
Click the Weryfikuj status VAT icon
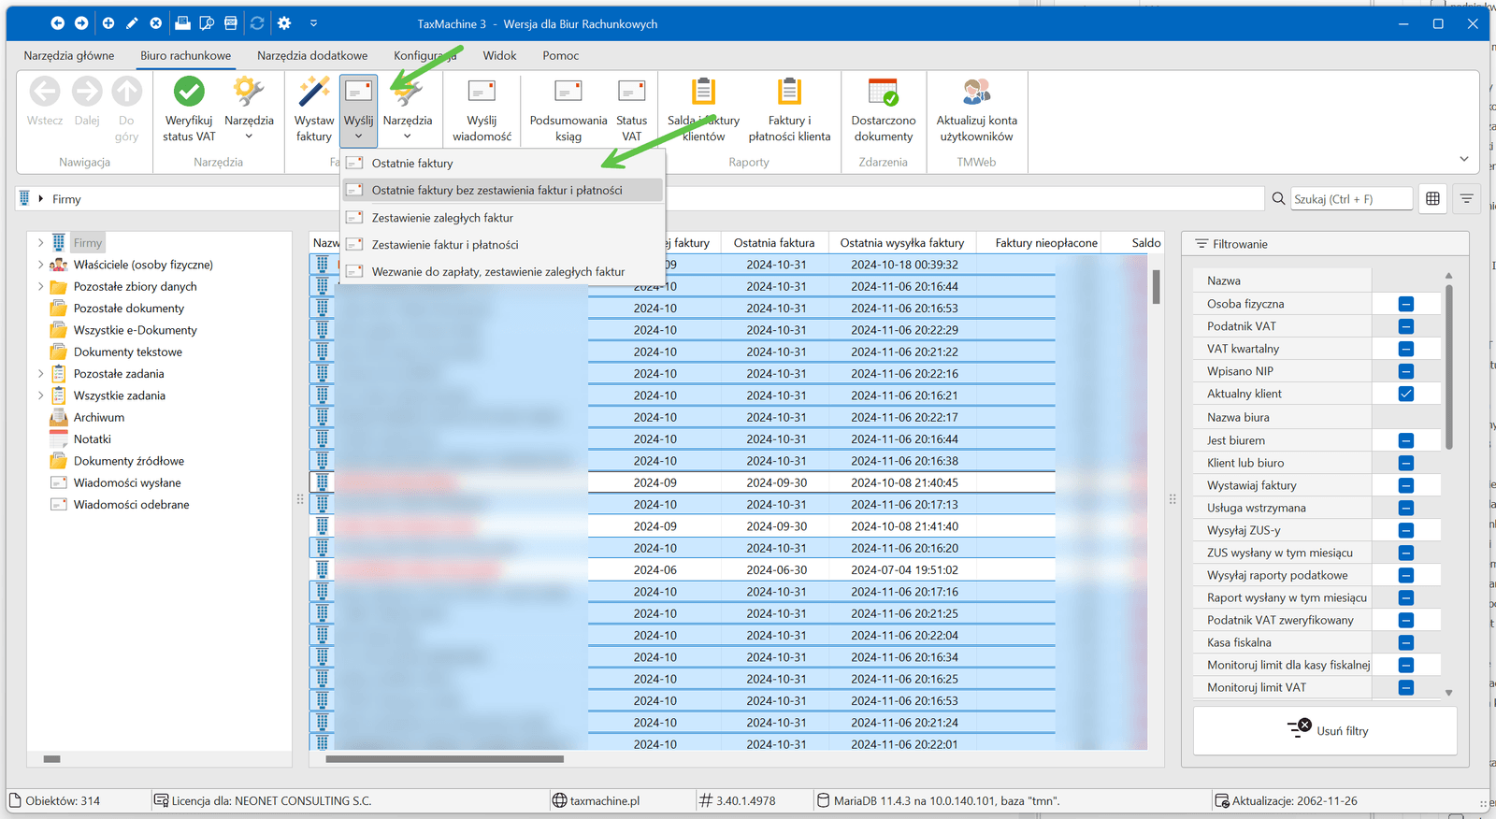point(189,93)
